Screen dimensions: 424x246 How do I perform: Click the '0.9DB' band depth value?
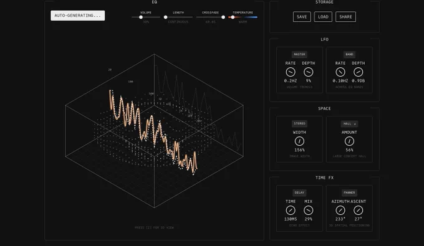click(359, 81)
